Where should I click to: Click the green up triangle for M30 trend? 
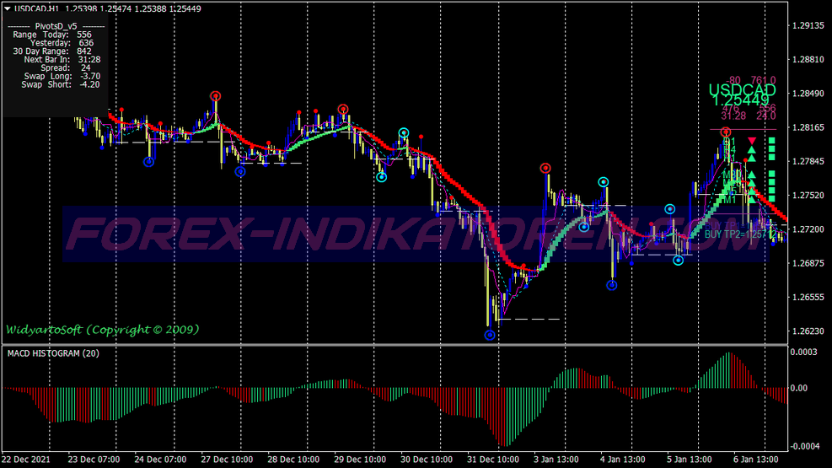click(x=752, y=175)
